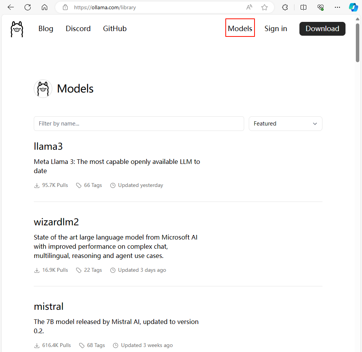Open the browser Extensions menu

(285, 7)
